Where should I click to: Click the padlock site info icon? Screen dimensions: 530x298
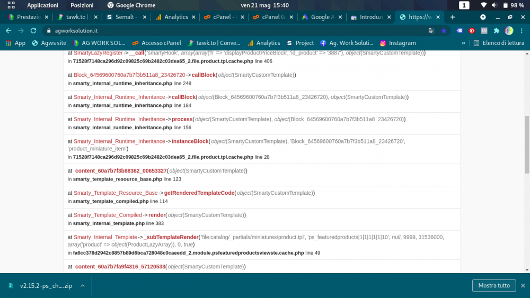tap(49, 31)
